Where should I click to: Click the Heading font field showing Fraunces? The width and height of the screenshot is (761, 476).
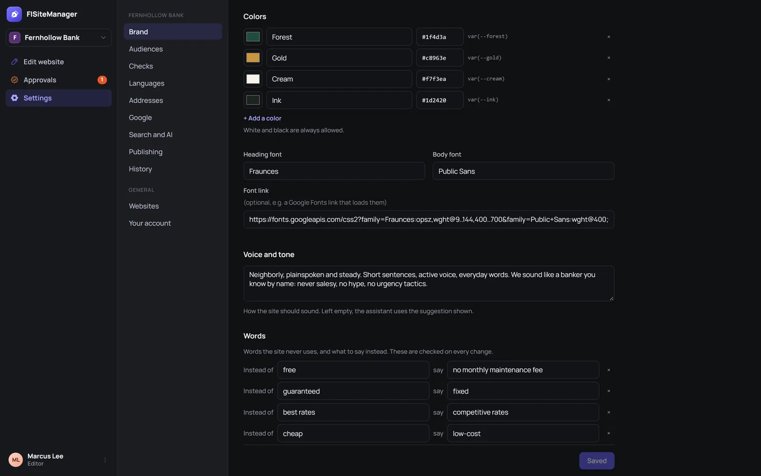pyautogui.click(x=334, y=171)
